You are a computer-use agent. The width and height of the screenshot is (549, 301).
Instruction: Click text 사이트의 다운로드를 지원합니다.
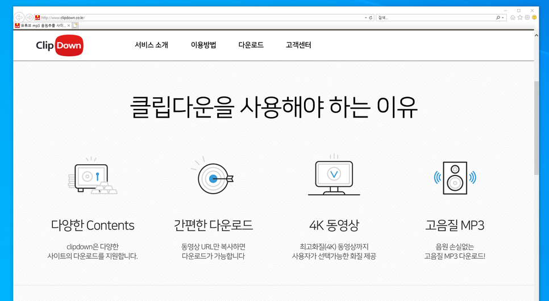pyautogui.click(x=93, y=256)
